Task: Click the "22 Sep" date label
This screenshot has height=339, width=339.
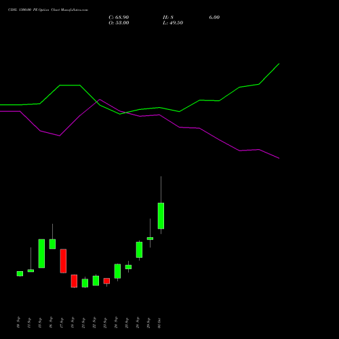Action: pyautogui.click(x=94, y=323)
